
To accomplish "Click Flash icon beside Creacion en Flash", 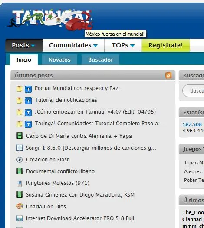I will click(20, 160).
